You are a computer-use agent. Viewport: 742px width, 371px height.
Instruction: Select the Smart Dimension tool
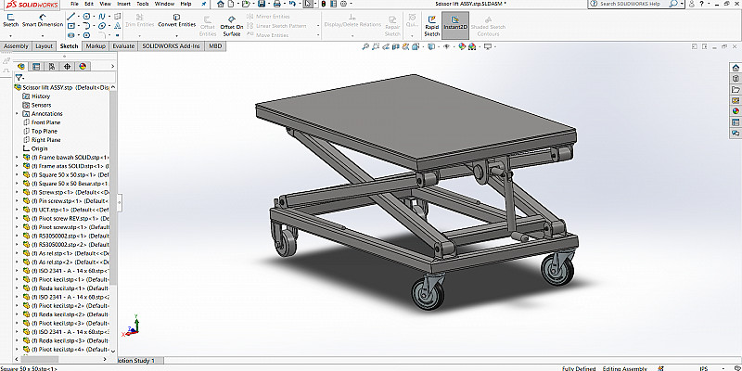[41, 19]
